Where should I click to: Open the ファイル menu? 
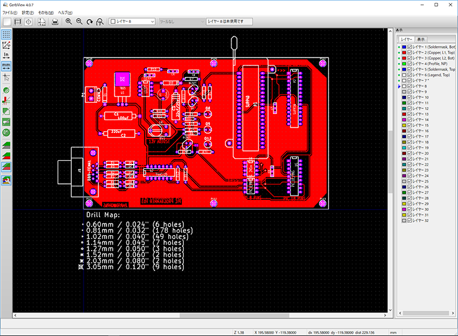click(10, 12)
